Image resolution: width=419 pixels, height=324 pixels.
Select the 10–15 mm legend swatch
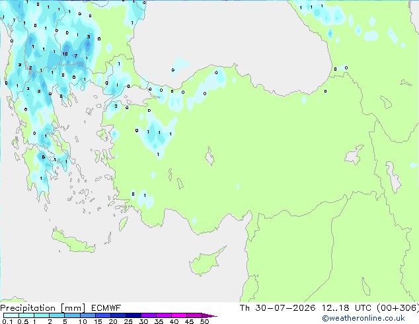tap(87, 315)
